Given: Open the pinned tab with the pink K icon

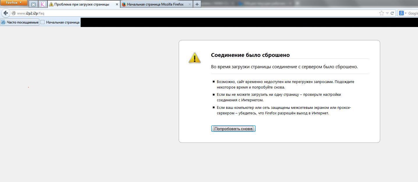Looking at the screenshot, I should [43, 4].
